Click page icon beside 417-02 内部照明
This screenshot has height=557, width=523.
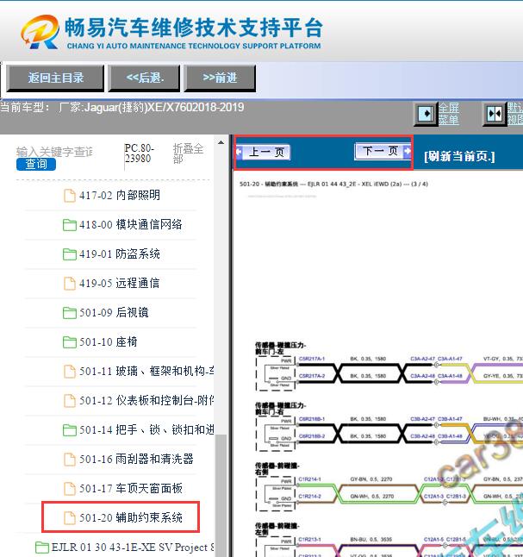tap(70, 196)
